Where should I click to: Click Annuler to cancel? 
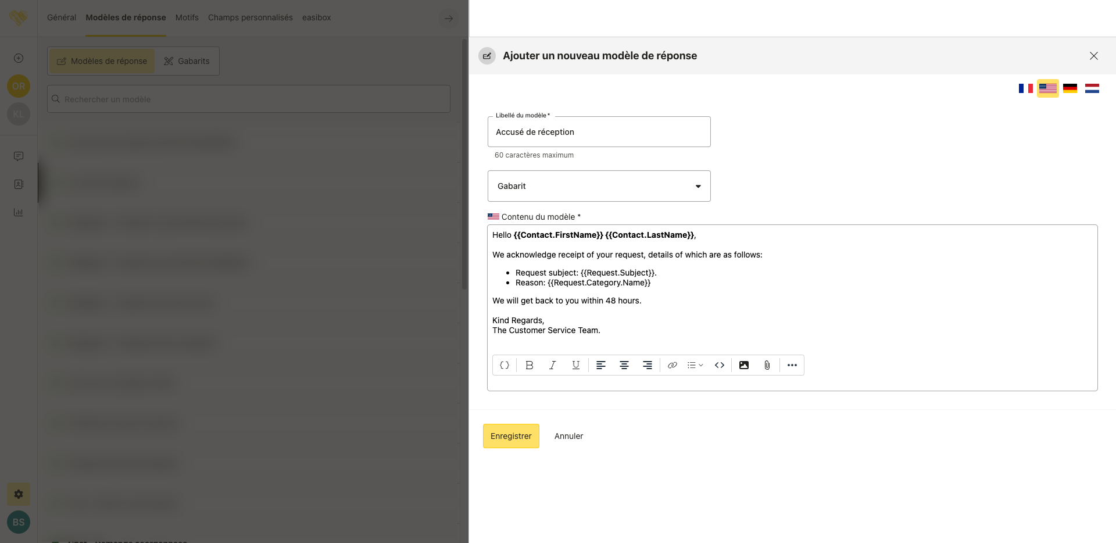point(568,436)
